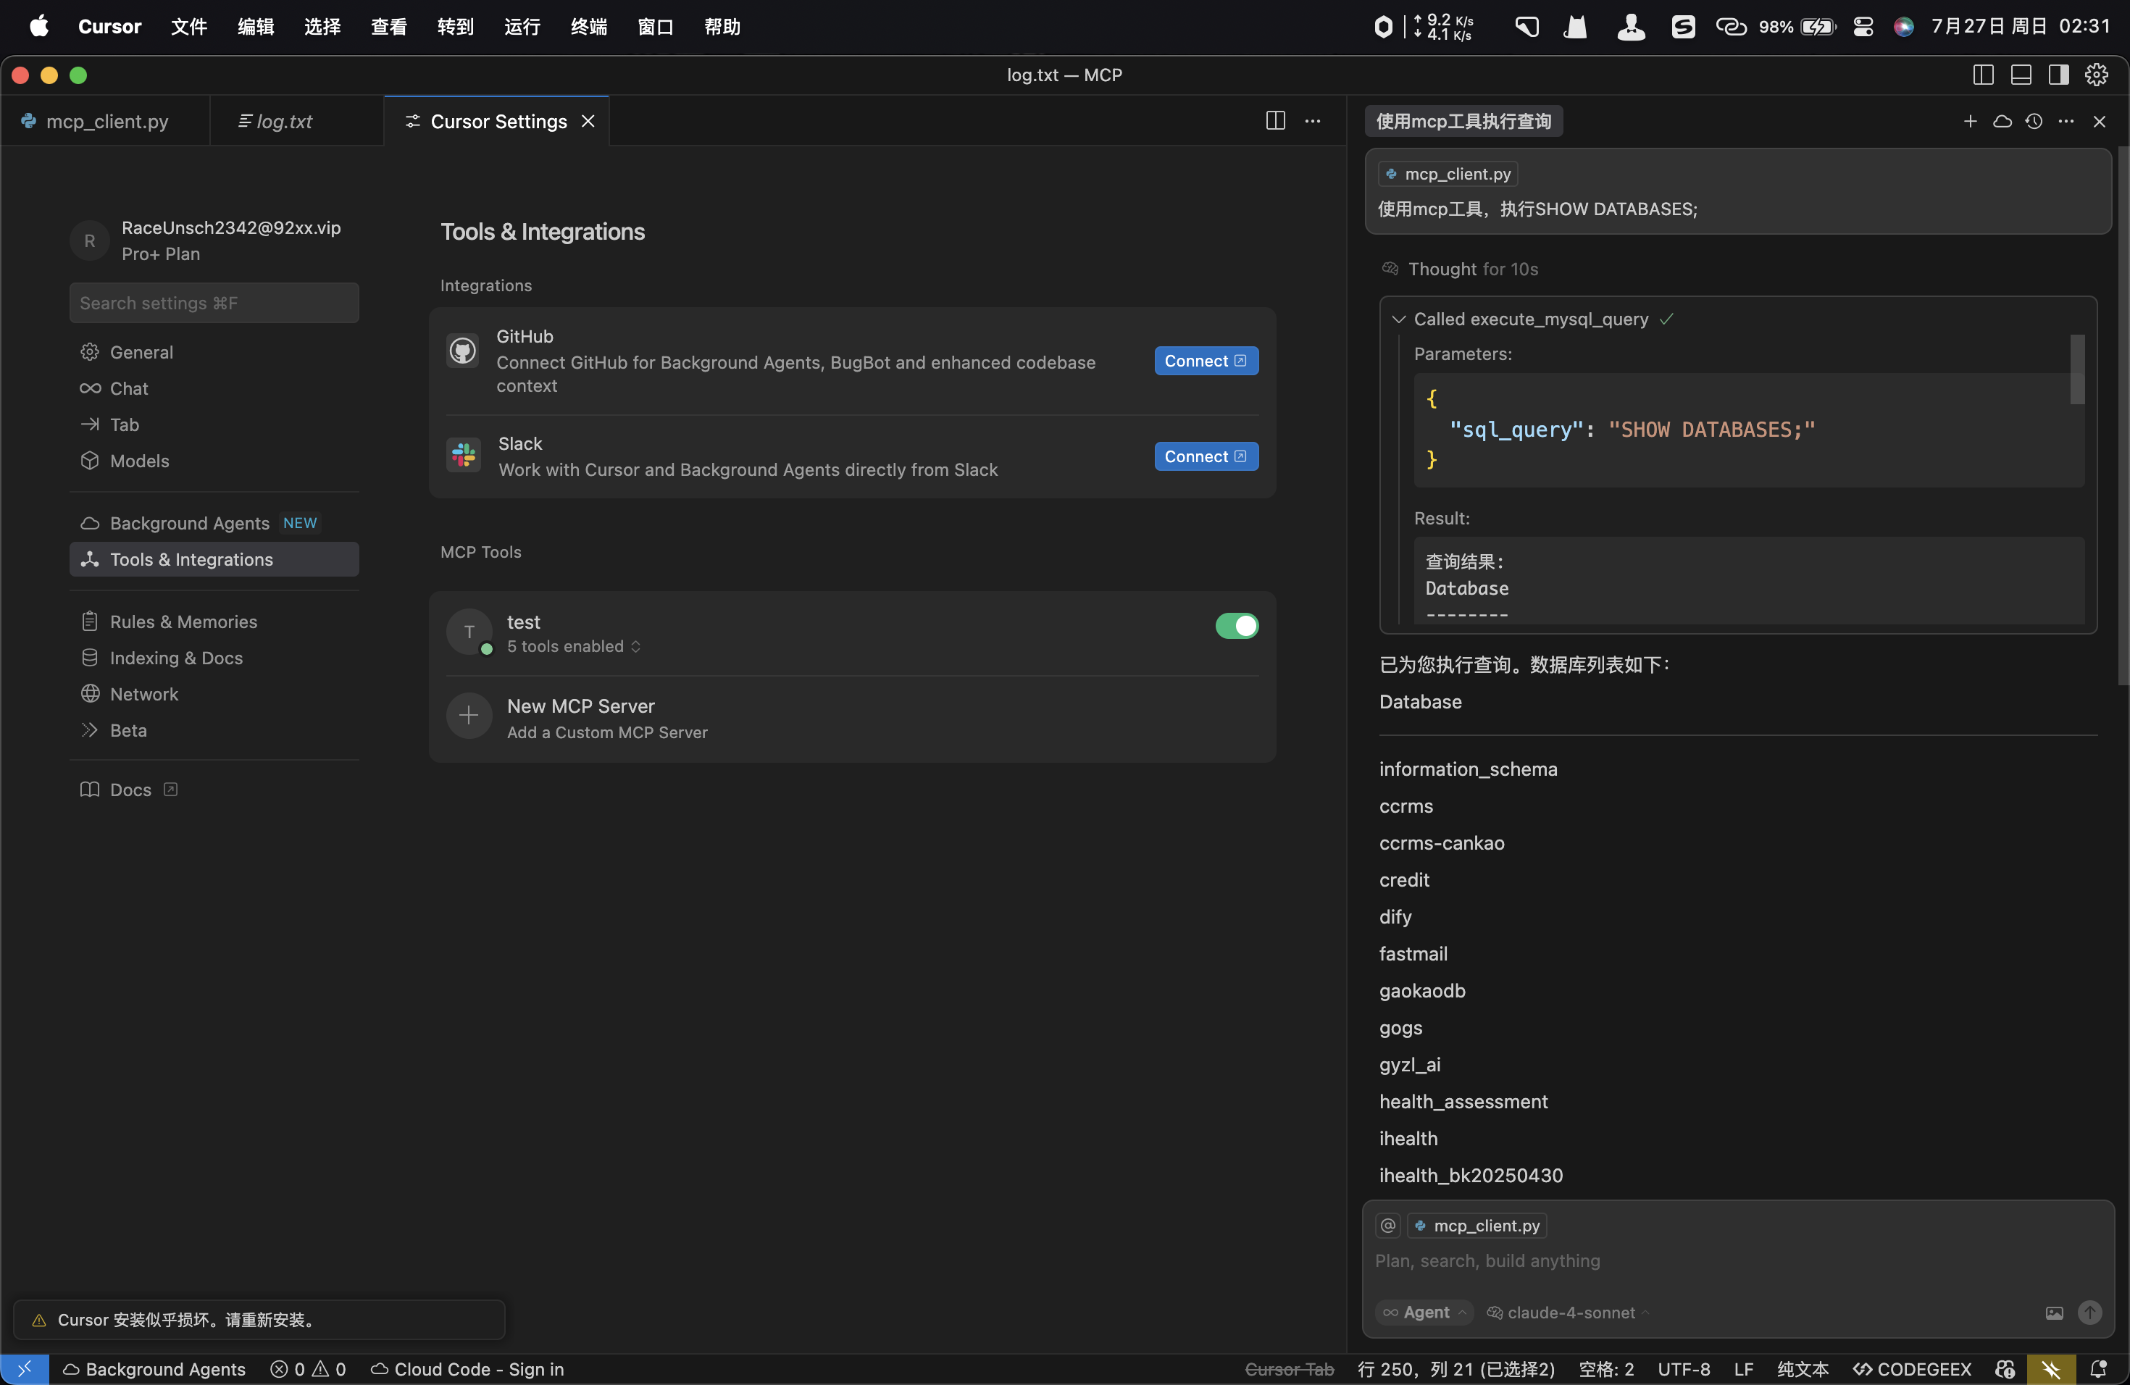2130x1385 pixels.
Task: Open chat history clock icon
Action: tap(2034, 121)
